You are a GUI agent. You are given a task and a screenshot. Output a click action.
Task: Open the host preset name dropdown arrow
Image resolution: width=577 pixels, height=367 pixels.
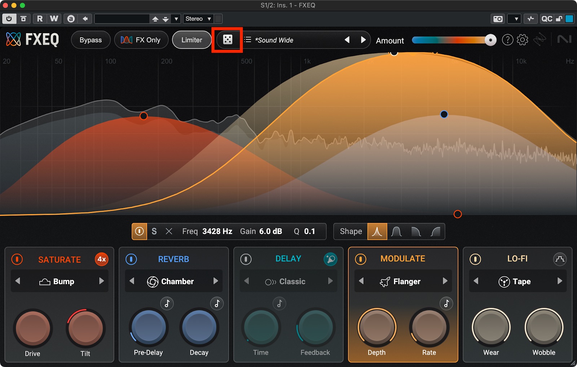pos(176,19)
